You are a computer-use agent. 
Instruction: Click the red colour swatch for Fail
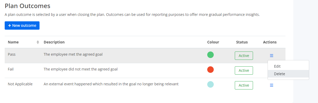pos(210,70)
